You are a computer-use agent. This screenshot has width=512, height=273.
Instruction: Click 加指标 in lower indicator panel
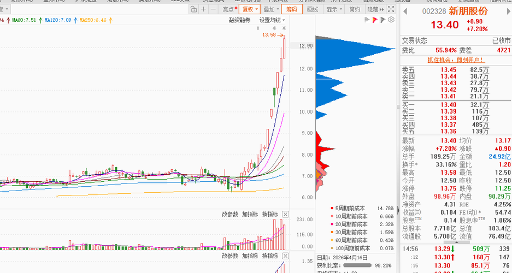(250, 256)
